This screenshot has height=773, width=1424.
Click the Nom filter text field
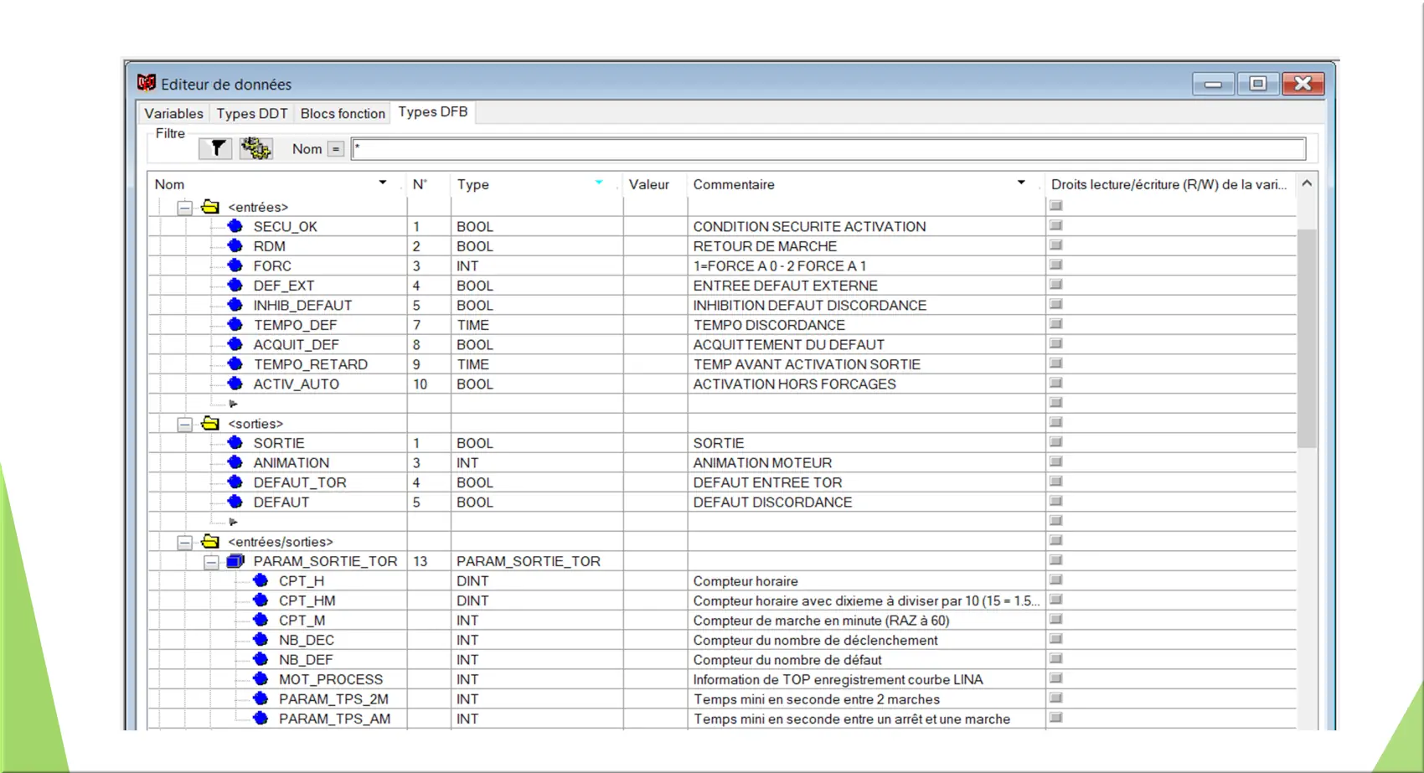tap(828, 149)
